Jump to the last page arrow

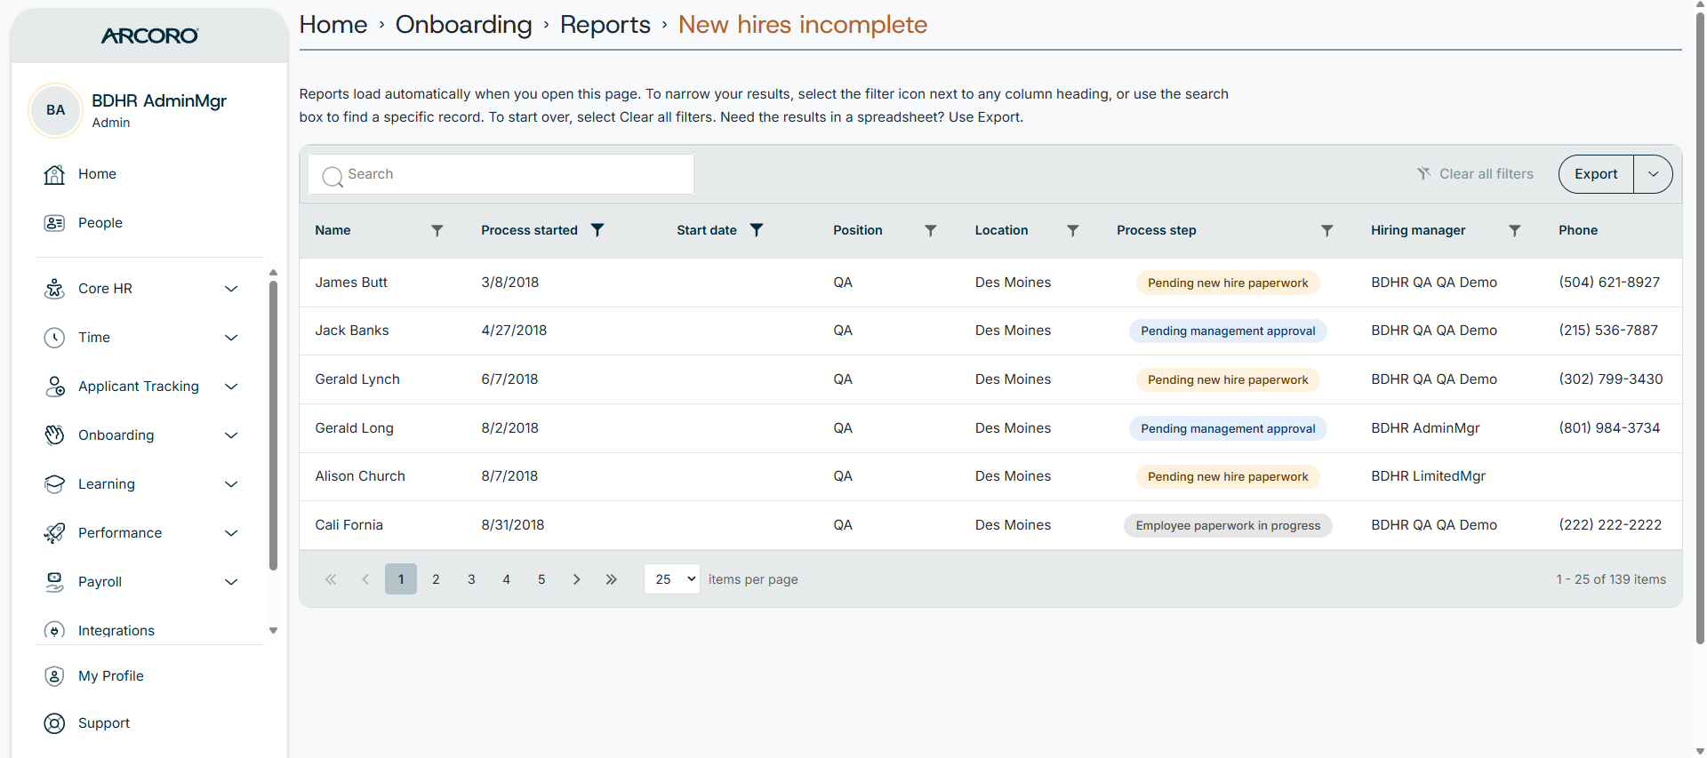[612, 579]
